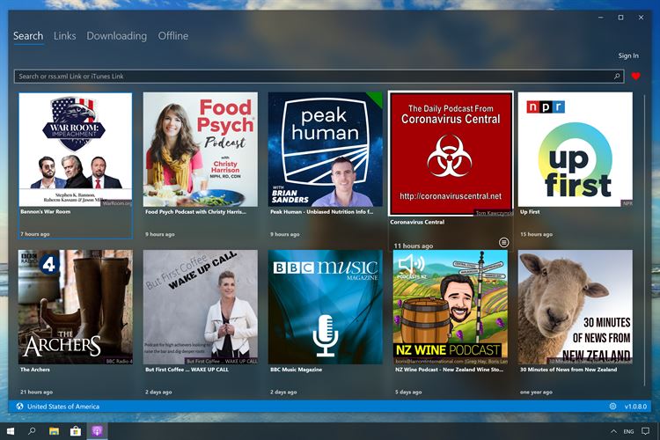Click '21 hours ago' under The Archers

[36, 392]
